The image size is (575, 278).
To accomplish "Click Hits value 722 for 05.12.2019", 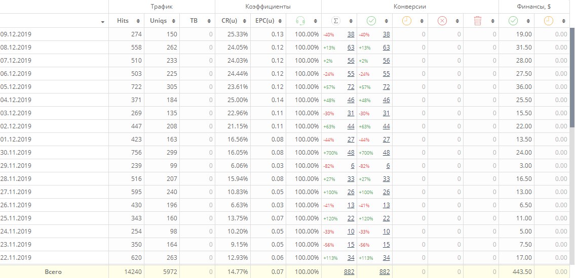I will (136, 87).
